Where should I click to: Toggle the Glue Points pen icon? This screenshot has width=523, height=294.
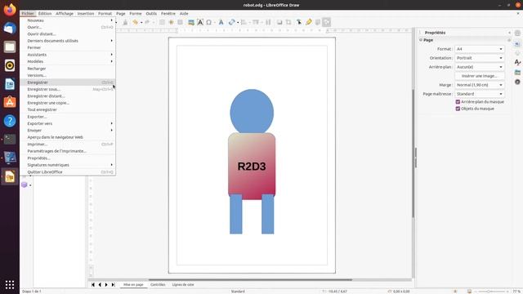click(x=309, y=22)
